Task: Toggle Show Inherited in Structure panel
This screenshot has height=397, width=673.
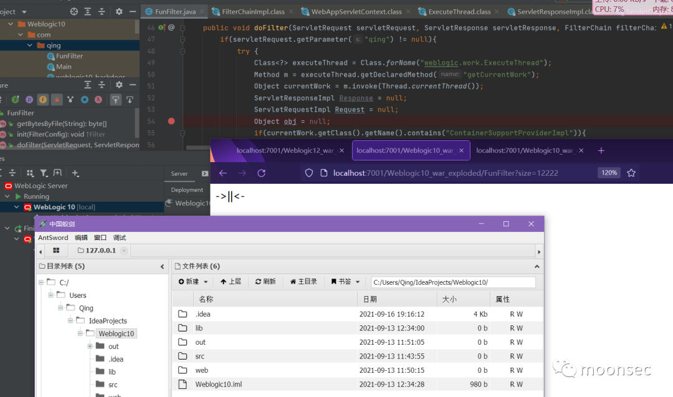Action: 16,100
